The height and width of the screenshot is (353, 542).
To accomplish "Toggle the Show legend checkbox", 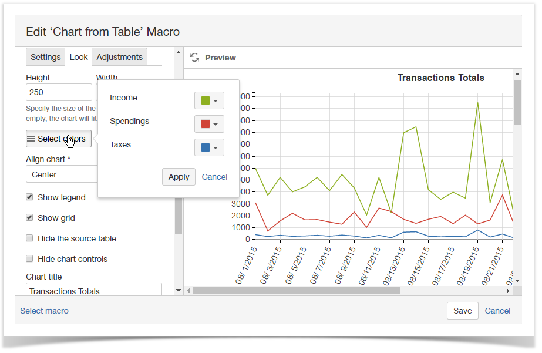I will click(x=29, y=197).
